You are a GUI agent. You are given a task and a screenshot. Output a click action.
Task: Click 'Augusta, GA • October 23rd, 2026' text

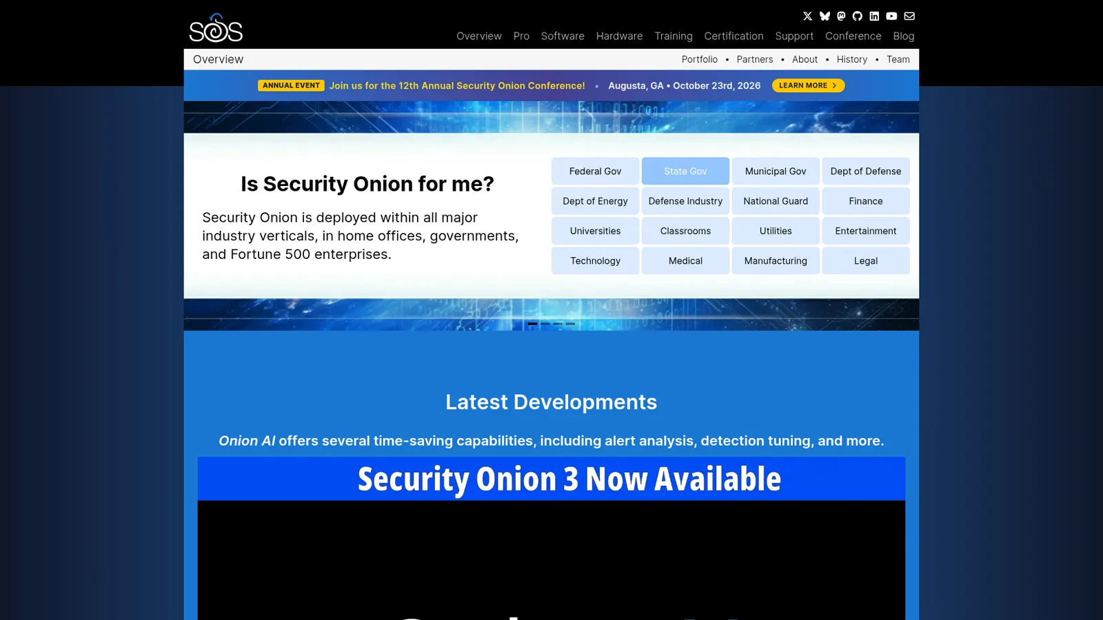pos(685,85)
